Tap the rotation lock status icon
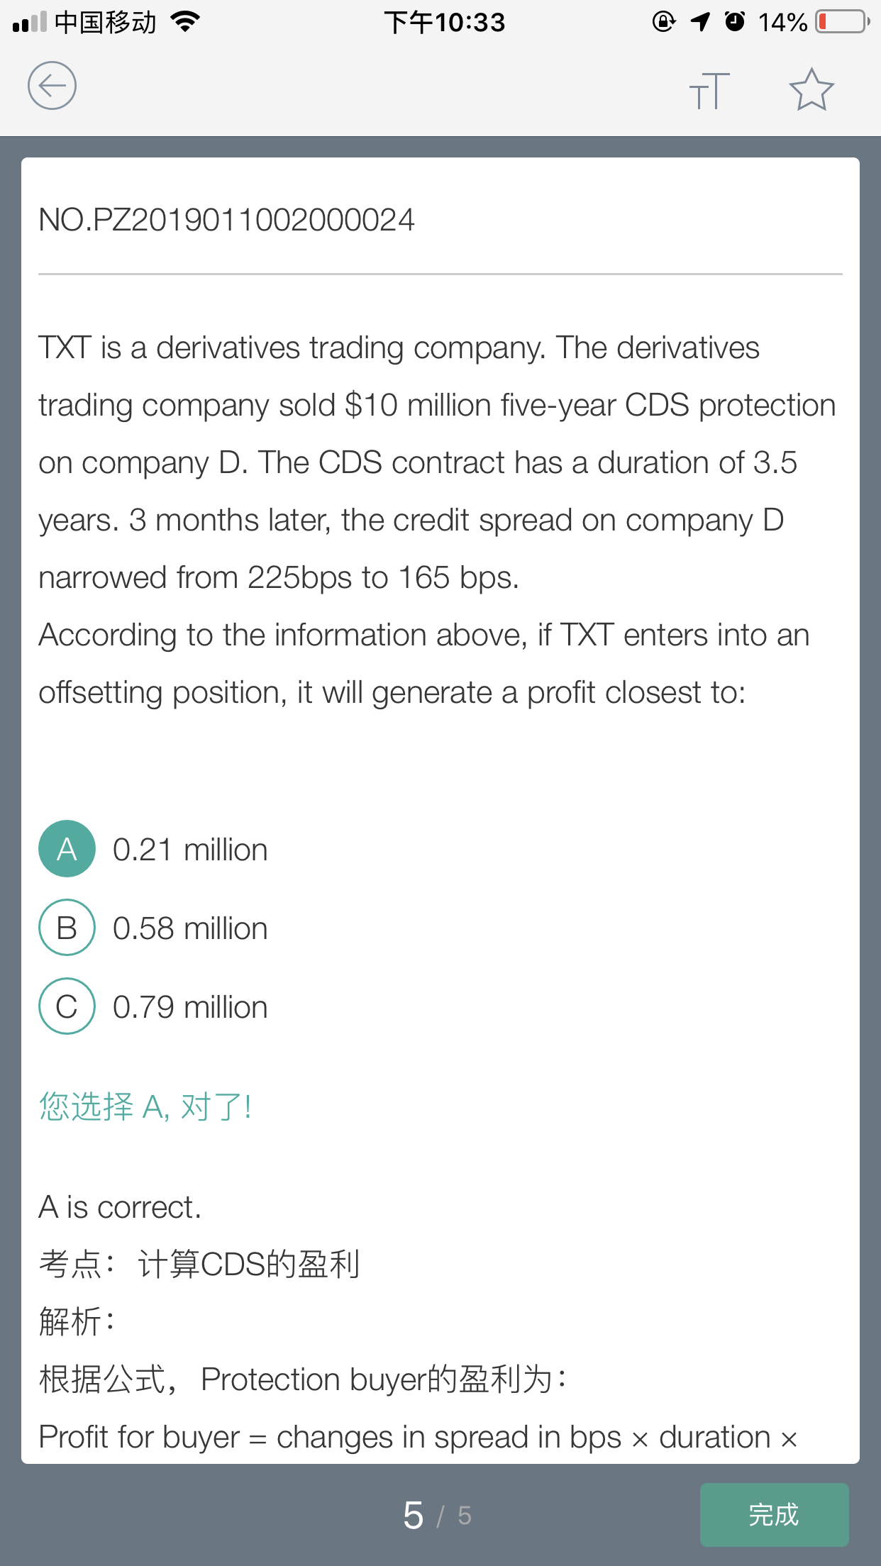 tap(663, 22)
